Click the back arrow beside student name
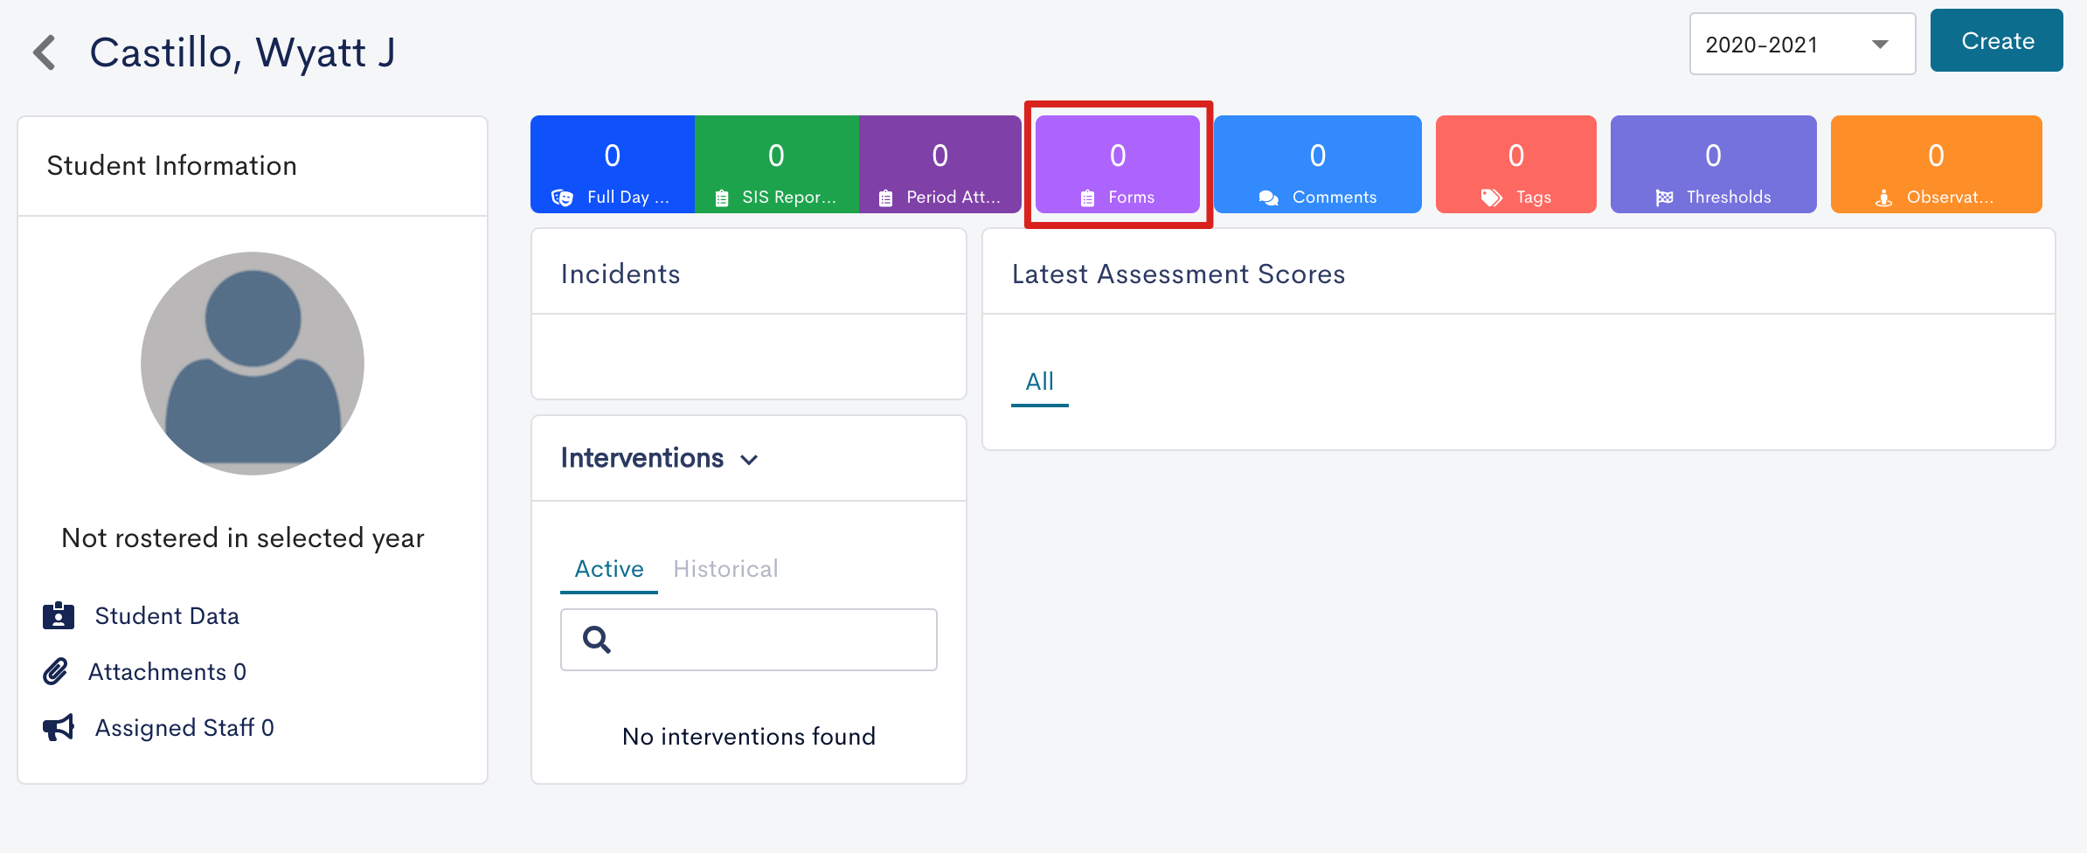Viewport: 2087px width, 853px height. (45, 52)
